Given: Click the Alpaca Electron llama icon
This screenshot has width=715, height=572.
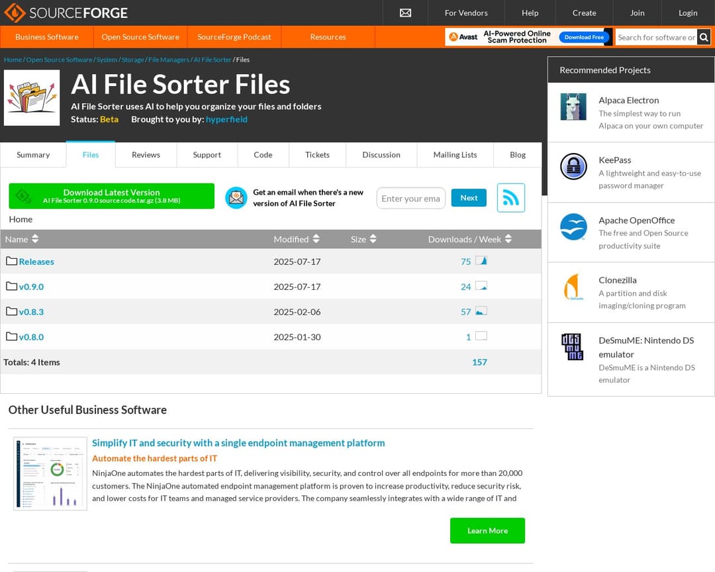Looking at the screenshot, I should tap(573, 107).
